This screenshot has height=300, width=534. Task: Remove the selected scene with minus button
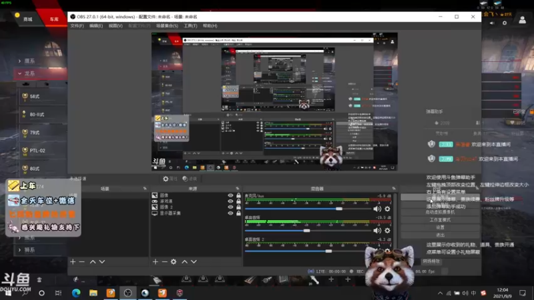81,261
